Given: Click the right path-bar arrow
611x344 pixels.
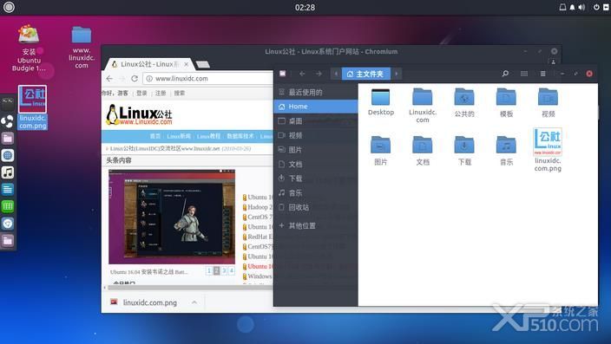Looking at the screenshot, I should click(x=397, y=74).
